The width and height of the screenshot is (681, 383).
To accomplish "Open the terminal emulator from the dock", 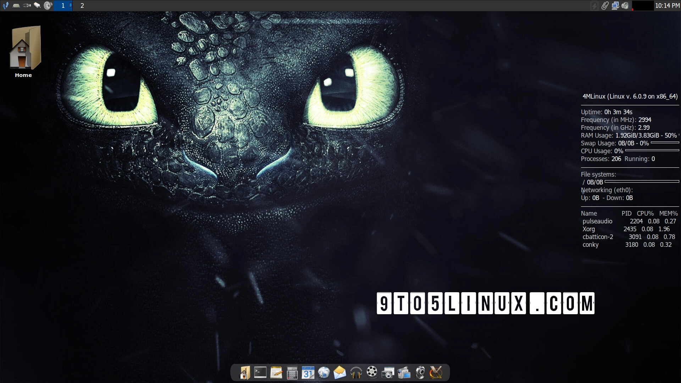I will [260, 373].
